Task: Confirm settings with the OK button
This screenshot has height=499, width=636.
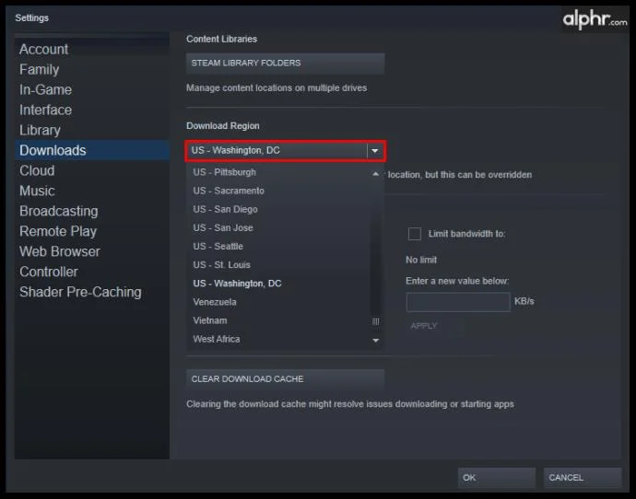Action: click(497, 478)
